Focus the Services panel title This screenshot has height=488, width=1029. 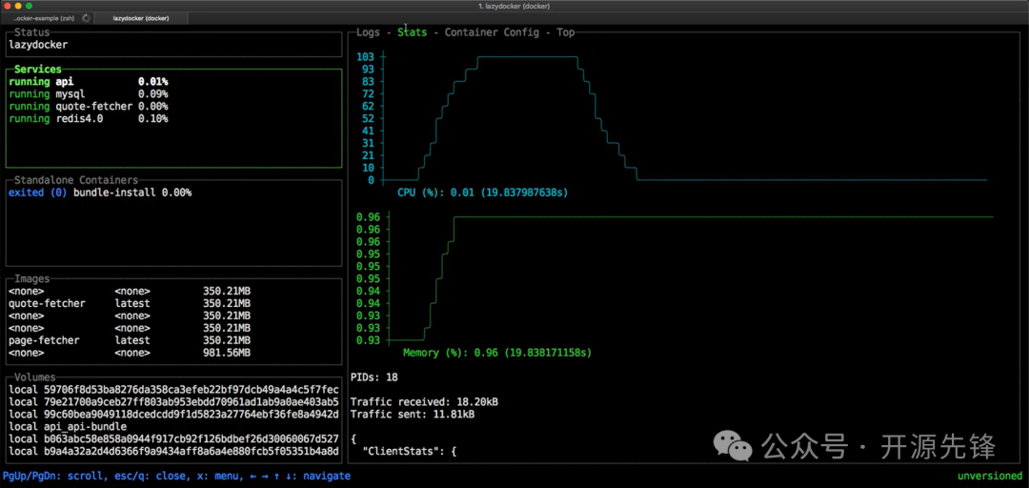pos(37,69)
